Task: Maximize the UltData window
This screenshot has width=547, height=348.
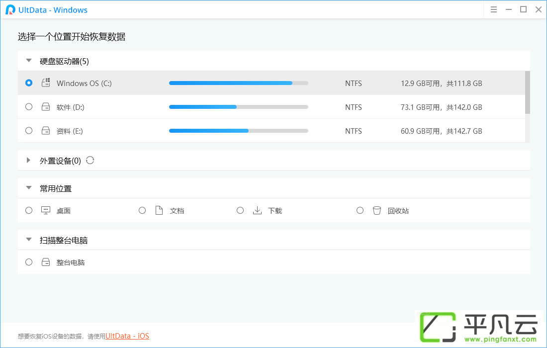Action: point(523,9)
